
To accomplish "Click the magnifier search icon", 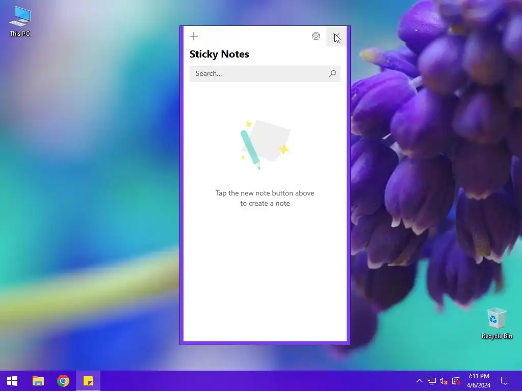I will tap(332, 73).
